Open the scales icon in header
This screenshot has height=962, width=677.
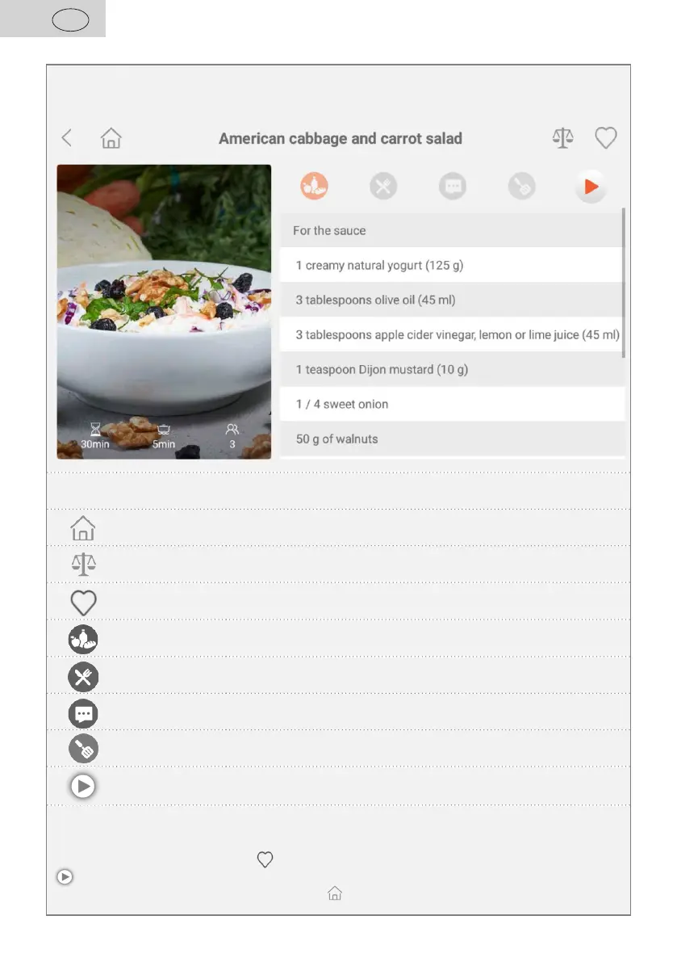click(562, 138)
